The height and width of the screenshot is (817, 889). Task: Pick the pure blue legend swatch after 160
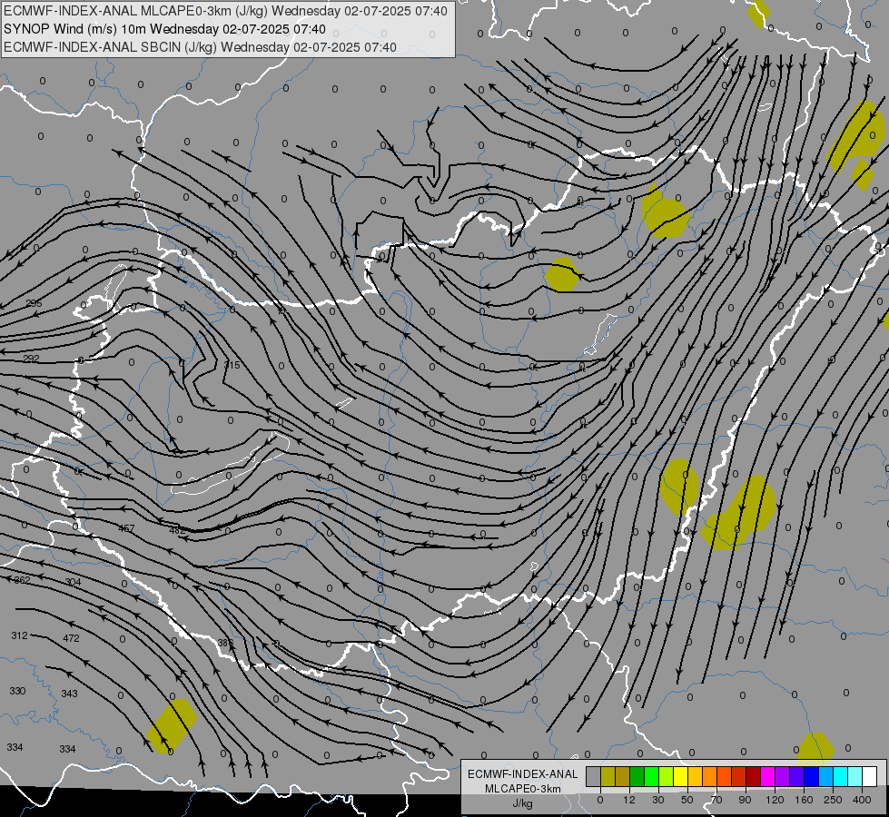(x=812, y=776)
